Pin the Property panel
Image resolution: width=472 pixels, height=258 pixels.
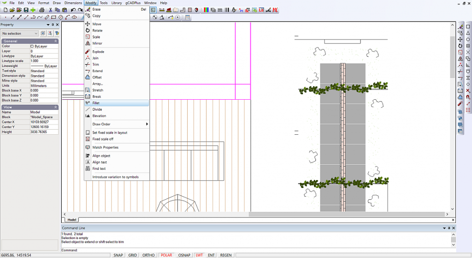click(x=53, y=25)
